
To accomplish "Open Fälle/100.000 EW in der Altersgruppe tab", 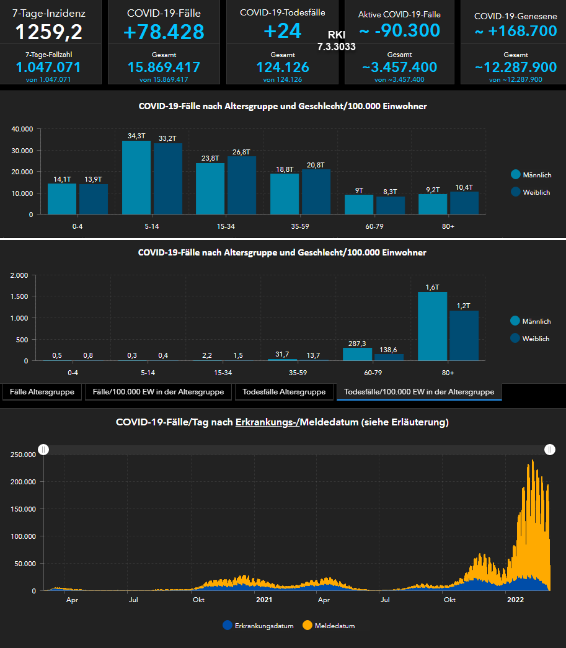I will coord(159,392).
